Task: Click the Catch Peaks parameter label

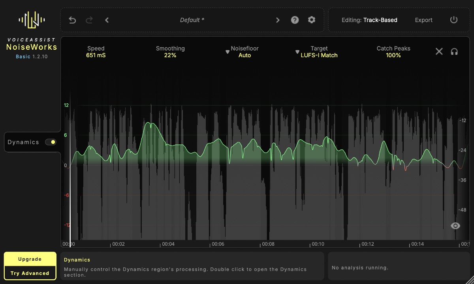Action: pyautogui.click(x=393, y=49)
